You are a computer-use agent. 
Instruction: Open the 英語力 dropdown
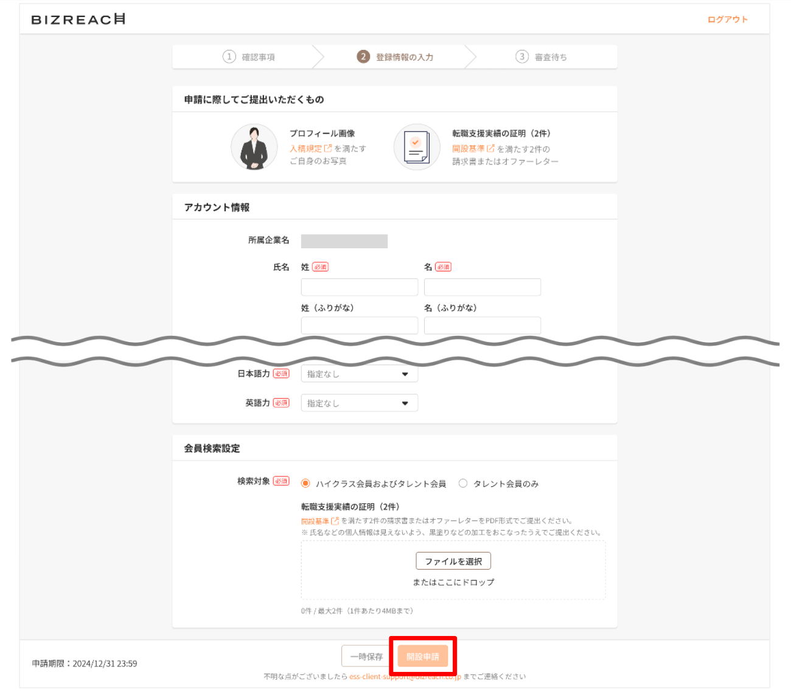coord(359,403)
